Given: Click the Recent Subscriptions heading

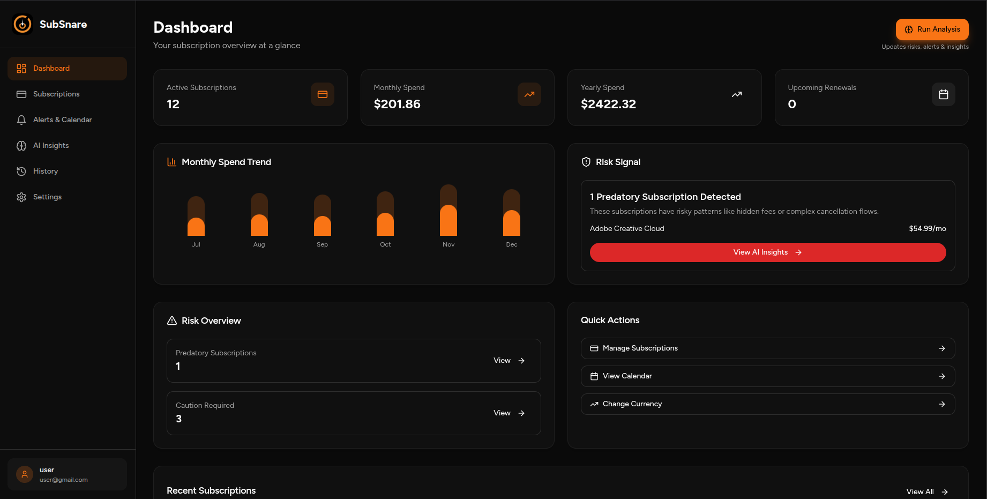Looking at the screenshot, I should pyautogui.click(x=211, y=491).
